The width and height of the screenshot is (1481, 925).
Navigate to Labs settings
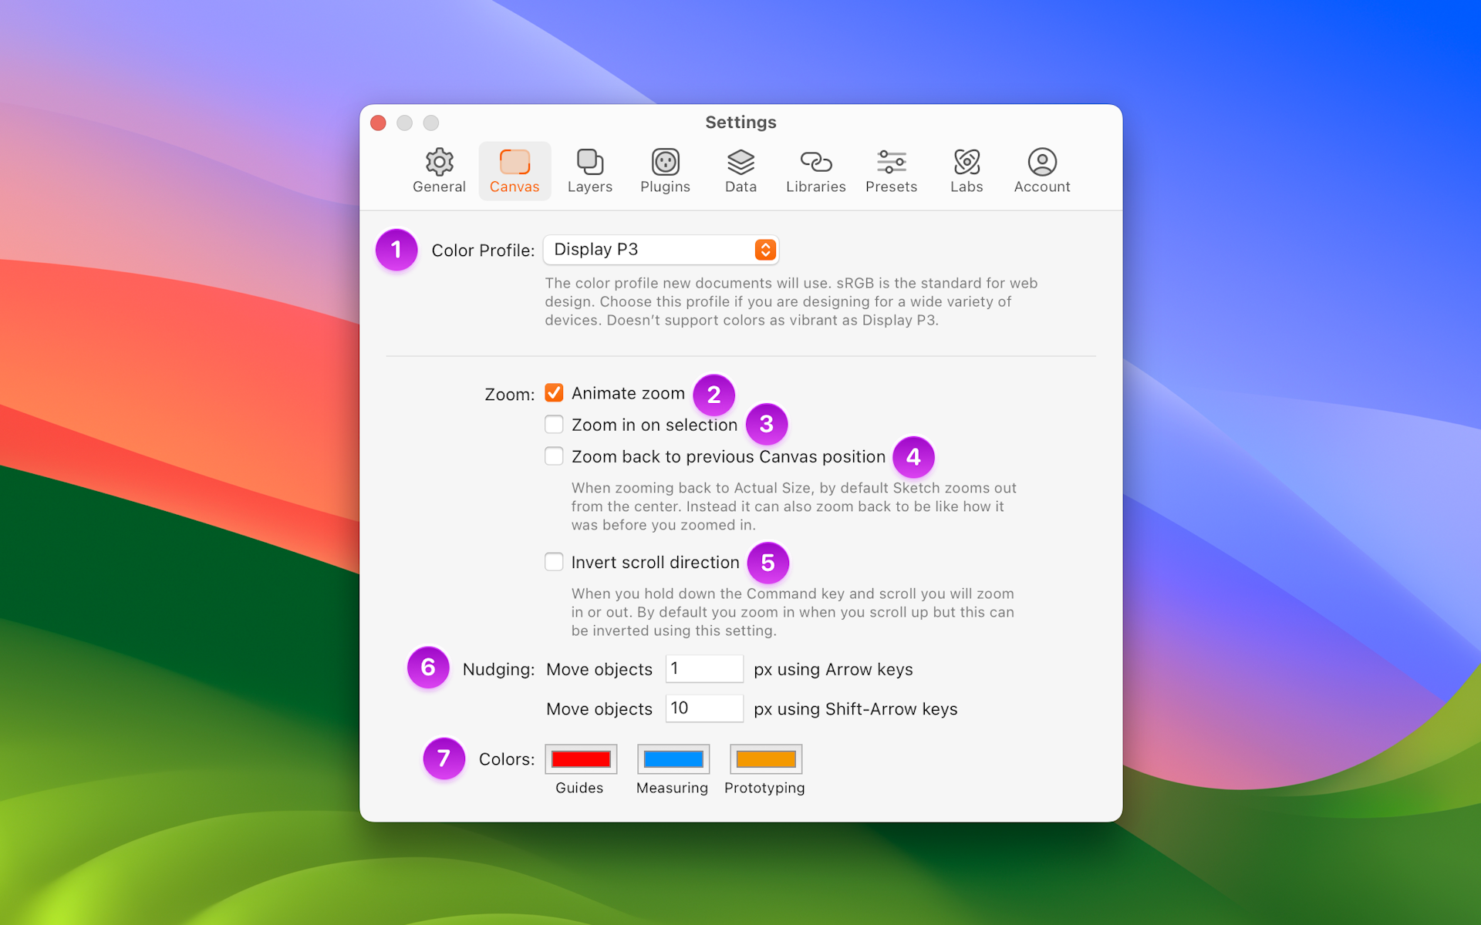(964, 172)
